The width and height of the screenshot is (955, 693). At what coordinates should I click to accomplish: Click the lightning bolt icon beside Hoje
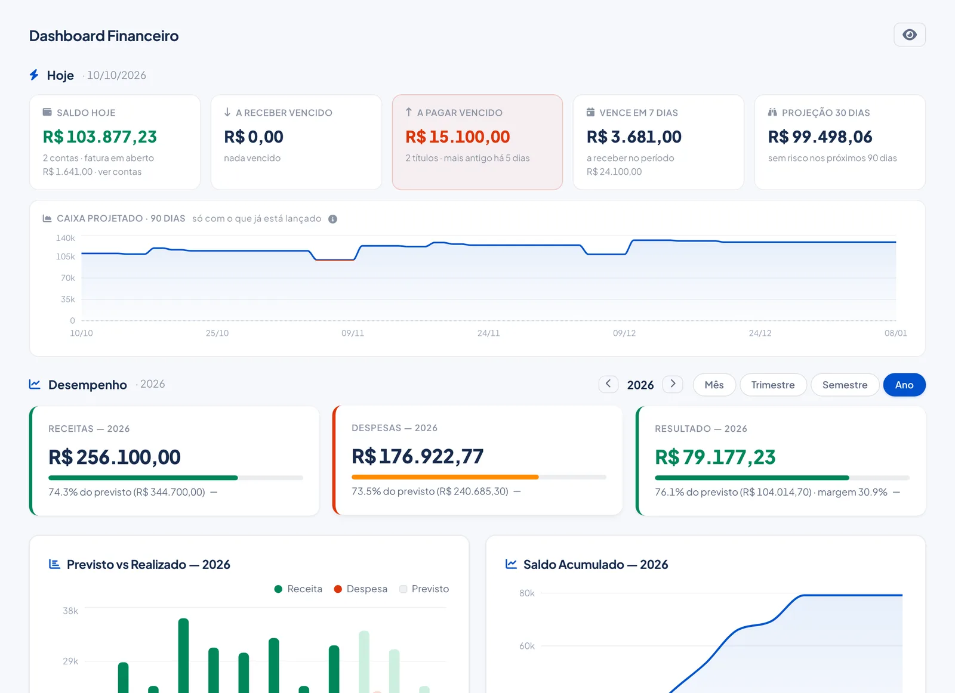35,75
